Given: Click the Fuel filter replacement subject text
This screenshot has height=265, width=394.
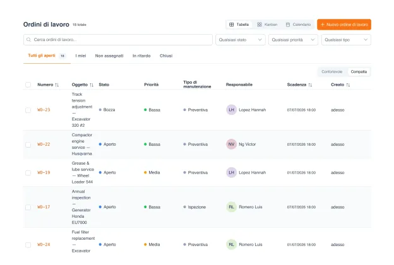Looking at the screenshot, I should 83,242.
